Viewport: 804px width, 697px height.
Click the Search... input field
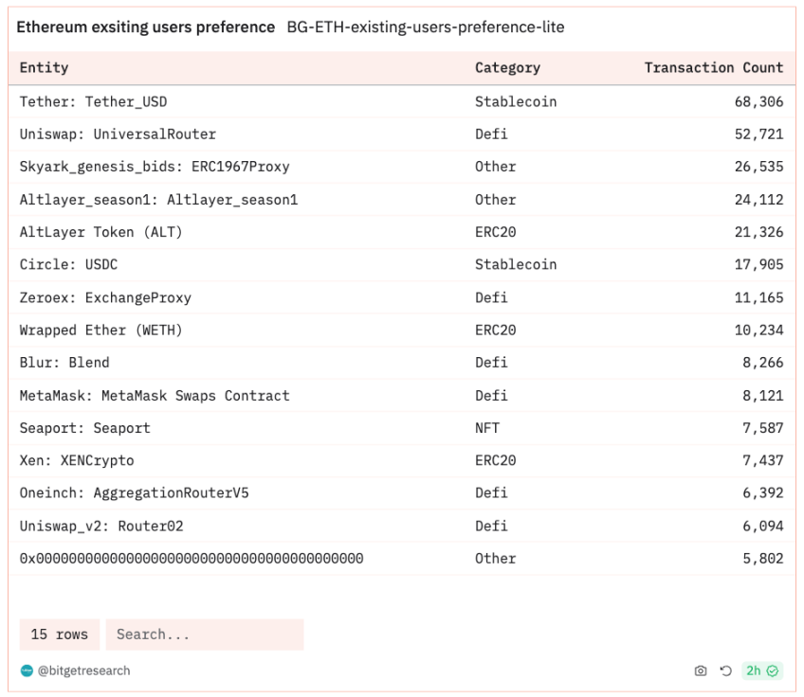(x=205, y=634)
